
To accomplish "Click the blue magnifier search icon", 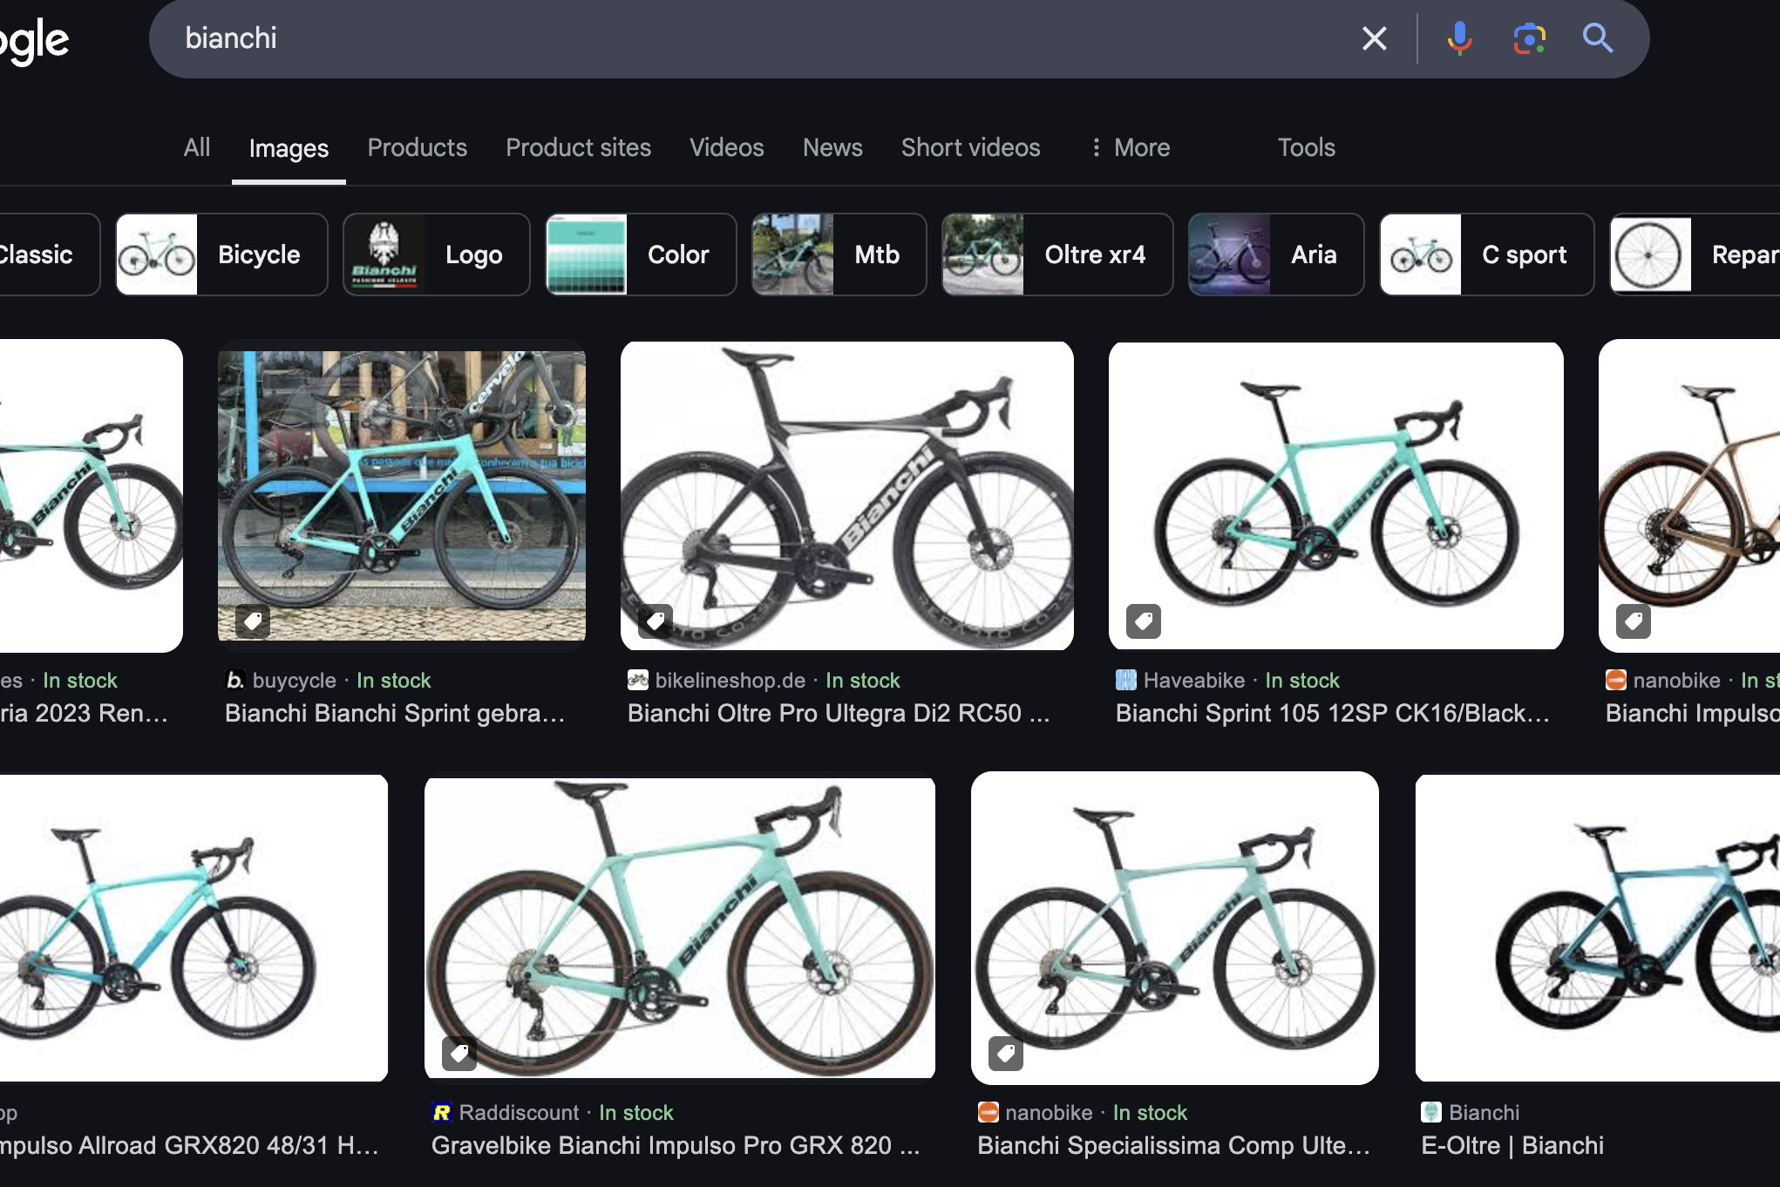I will [1597, 38].
